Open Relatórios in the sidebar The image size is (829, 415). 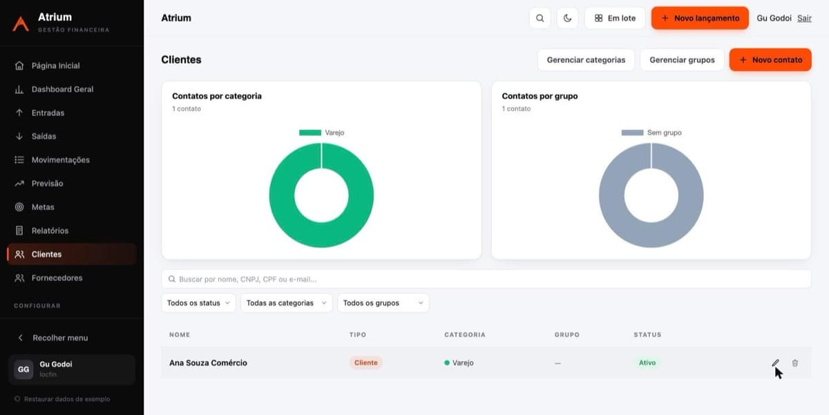click(x=71, y=231)
